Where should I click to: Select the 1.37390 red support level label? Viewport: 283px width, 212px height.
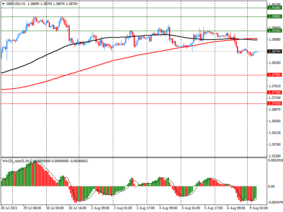[275, 93]
